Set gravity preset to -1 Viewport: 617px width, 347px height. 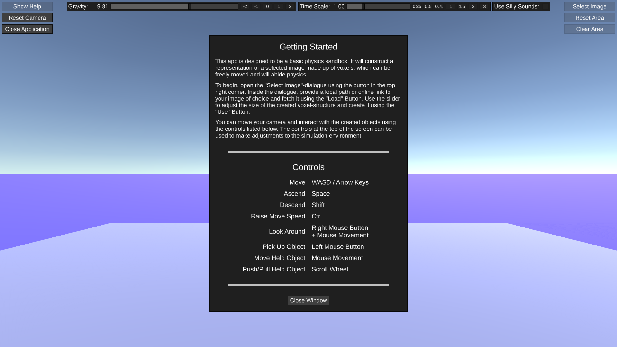click(256, 6)
